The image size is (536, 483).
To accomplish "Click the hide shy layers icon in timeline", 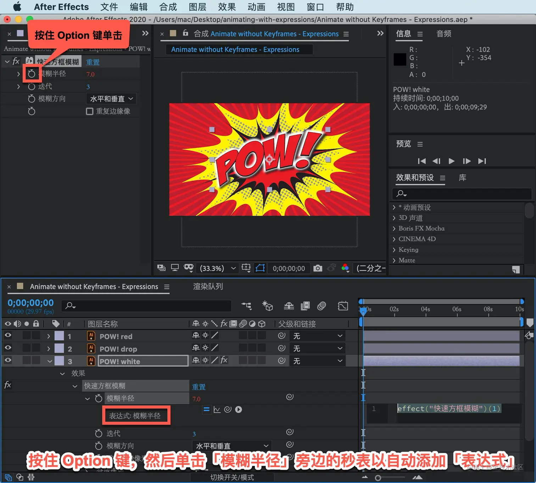I will coord(289,306).
